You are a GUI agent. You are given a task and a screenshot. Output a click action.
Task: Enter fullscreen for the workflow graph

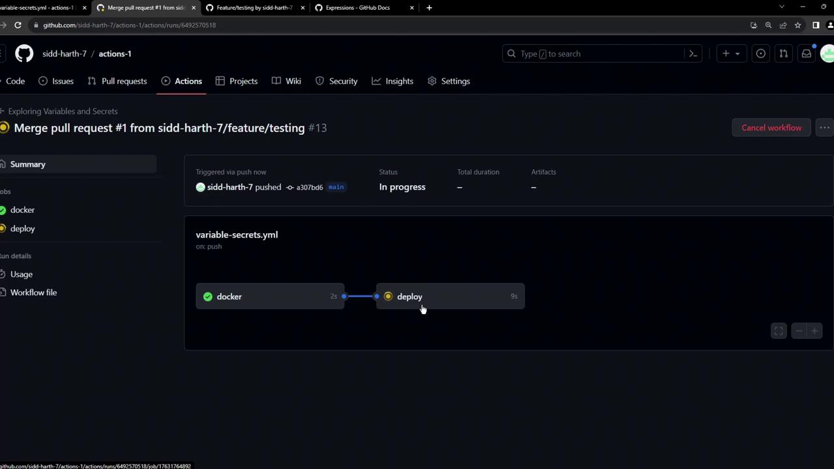click(x=779, y=331)
